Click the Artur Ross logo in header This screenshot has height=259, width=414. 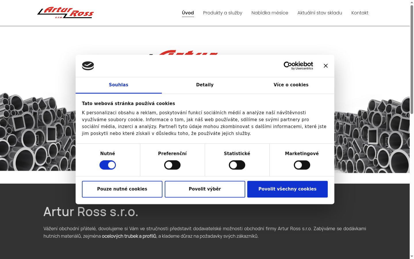tap(66, 13)
